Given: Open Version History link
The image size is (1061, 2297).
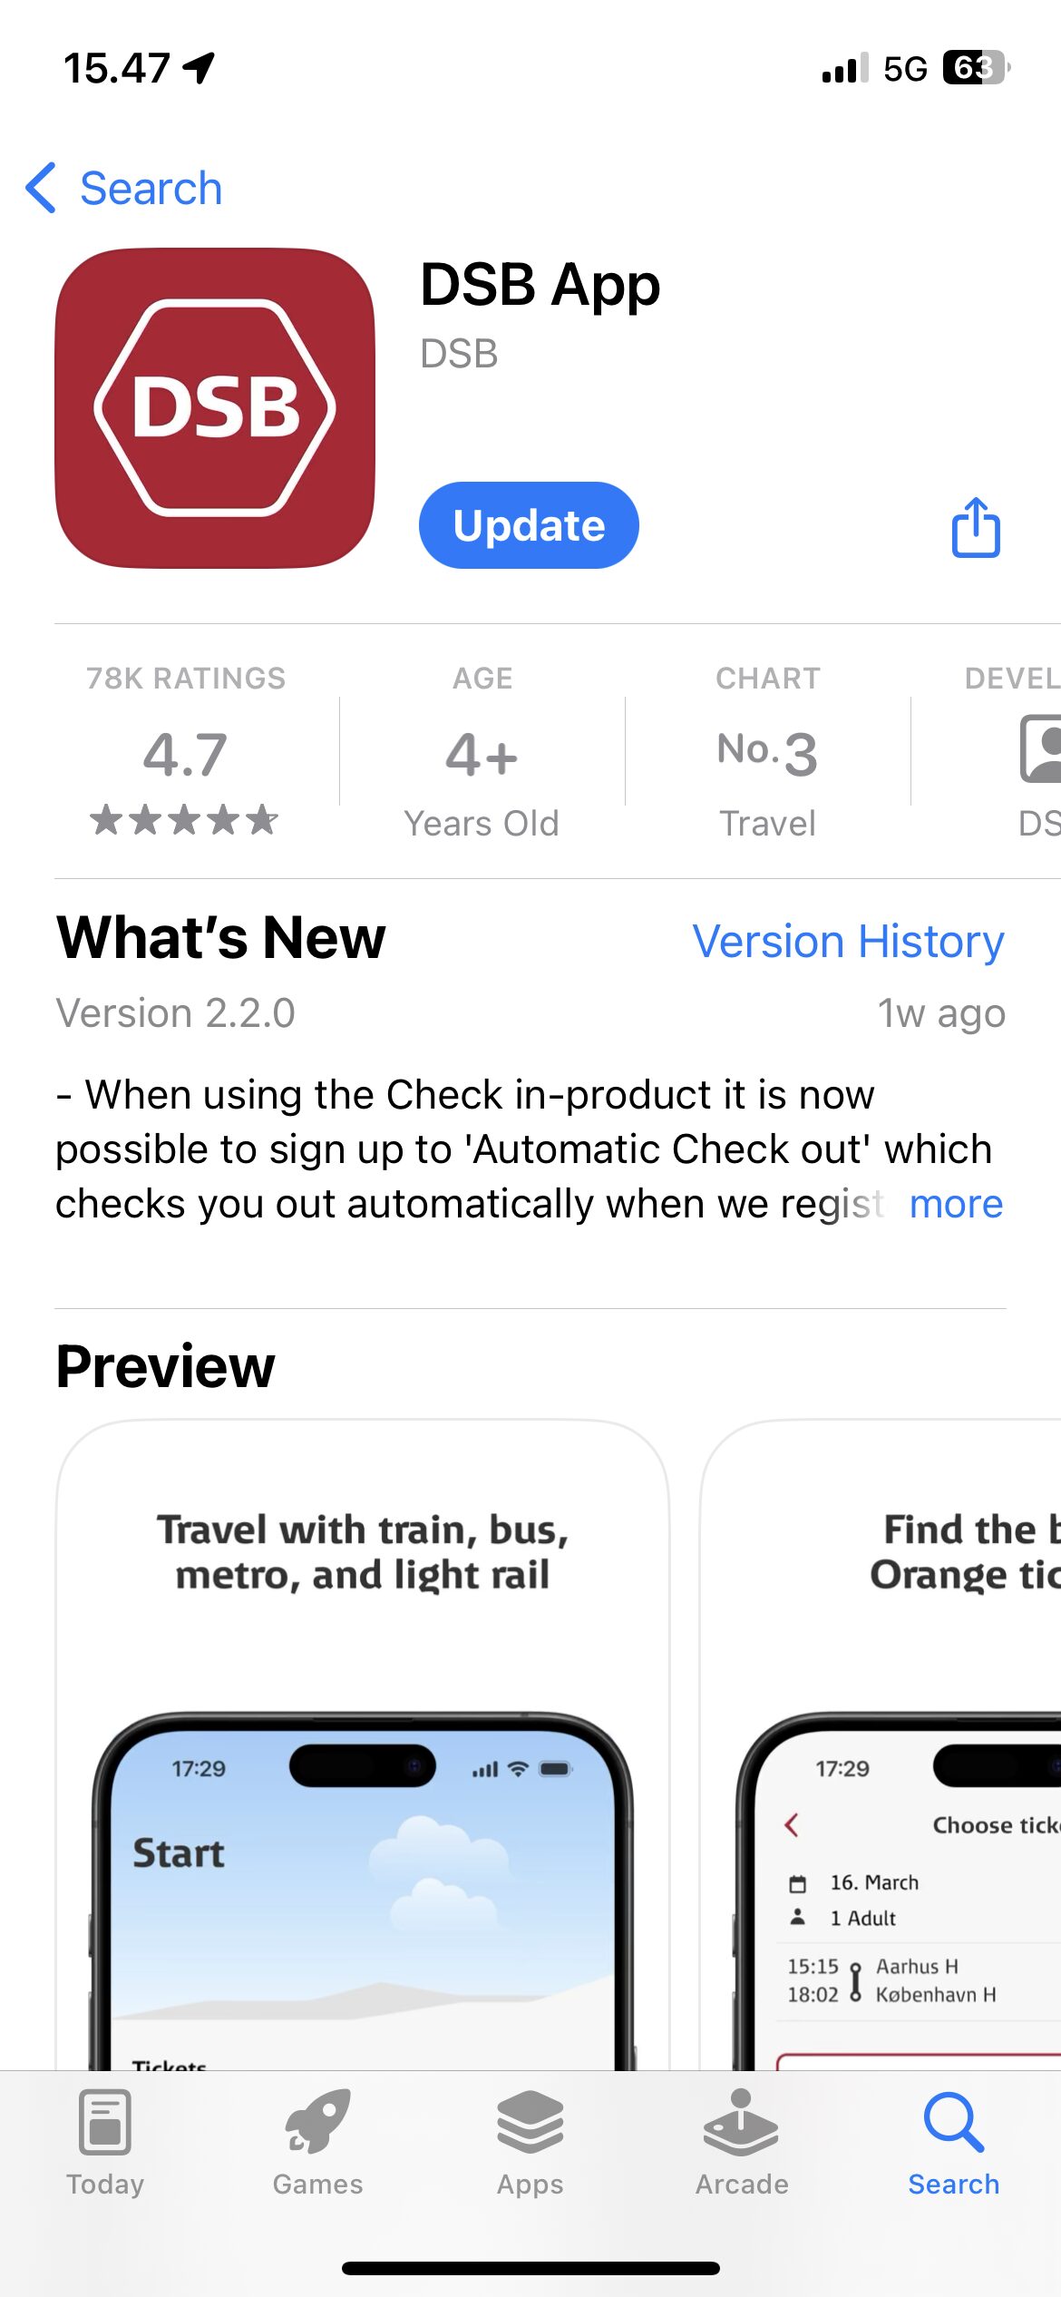Looking at the screenshot, I should click(848, 941).
